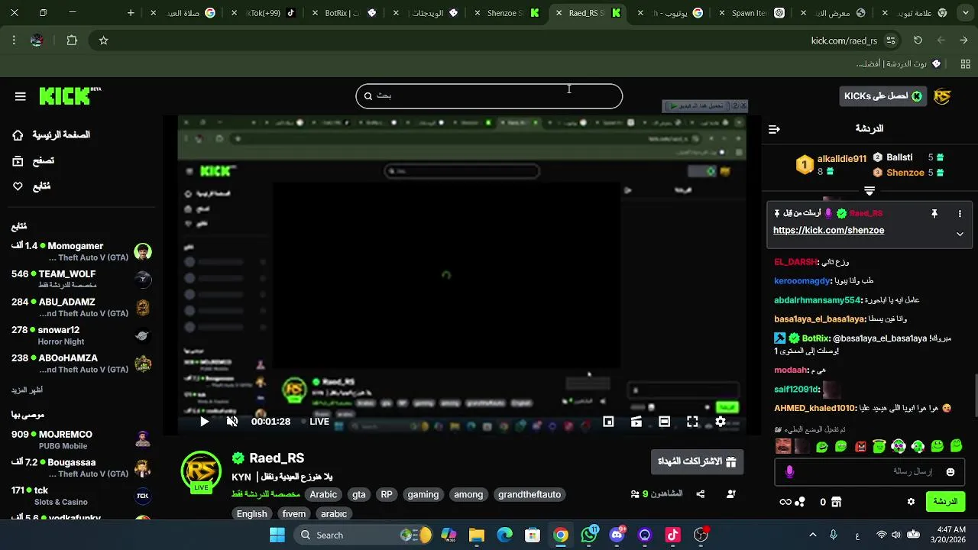This screenshot has height=550, width=978.
Task: Expand the gift leaderboard chevron in chat
Action: (x=870, y=191)
